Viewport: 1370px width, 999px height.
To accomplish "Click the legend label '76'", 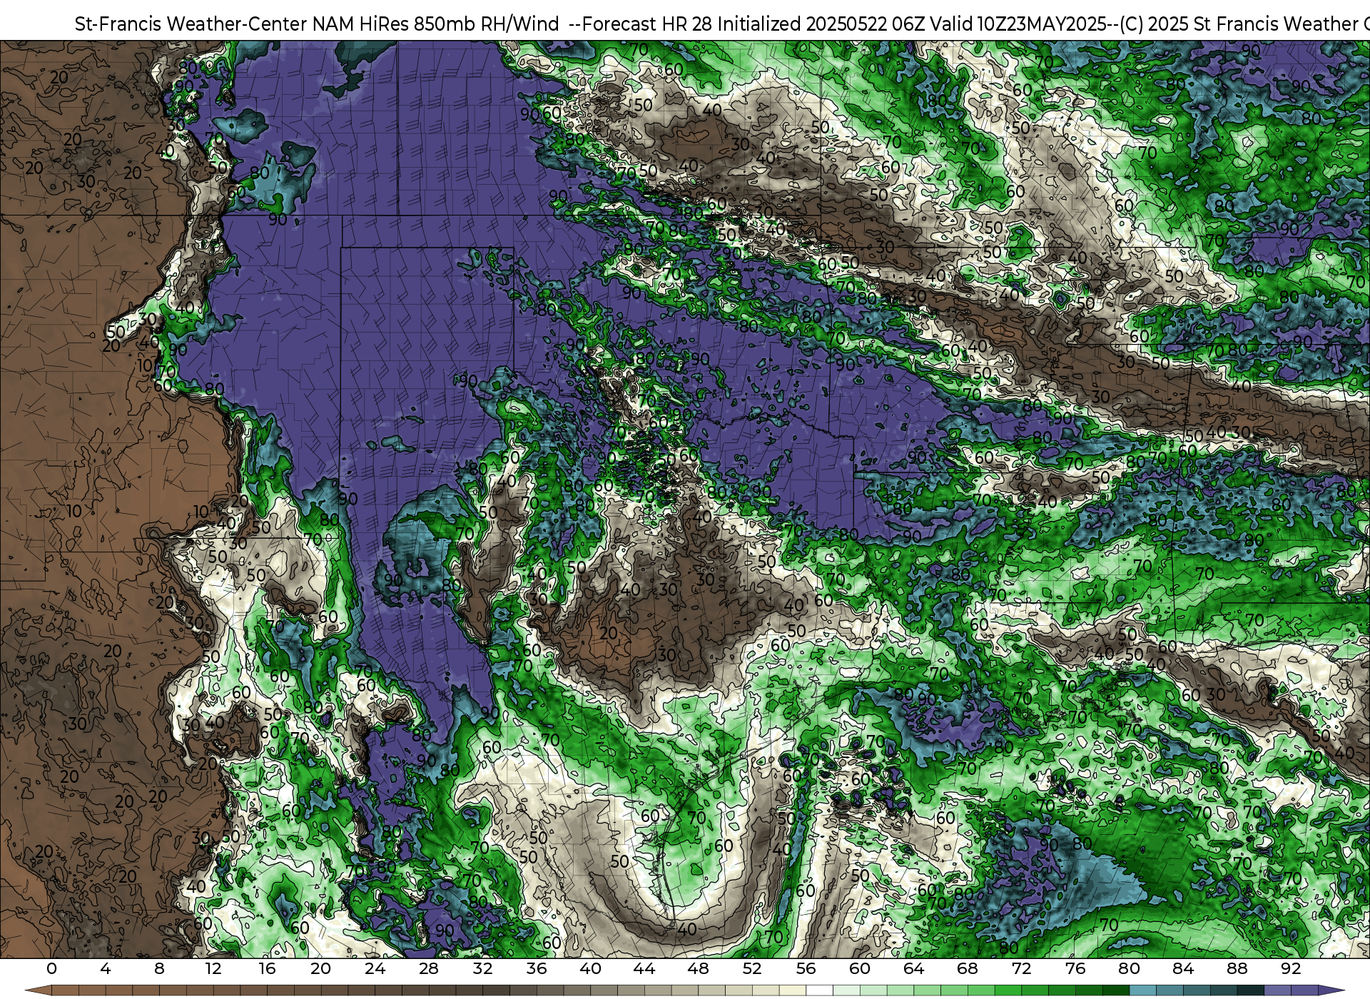I will coord(1075,969).
